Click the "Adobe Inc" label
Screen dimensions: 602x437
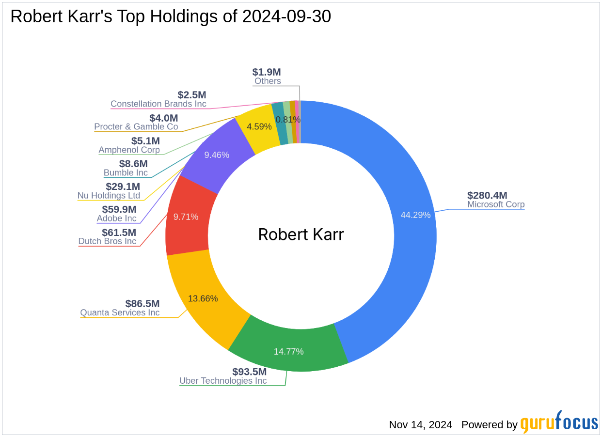[x=116, y=218]
